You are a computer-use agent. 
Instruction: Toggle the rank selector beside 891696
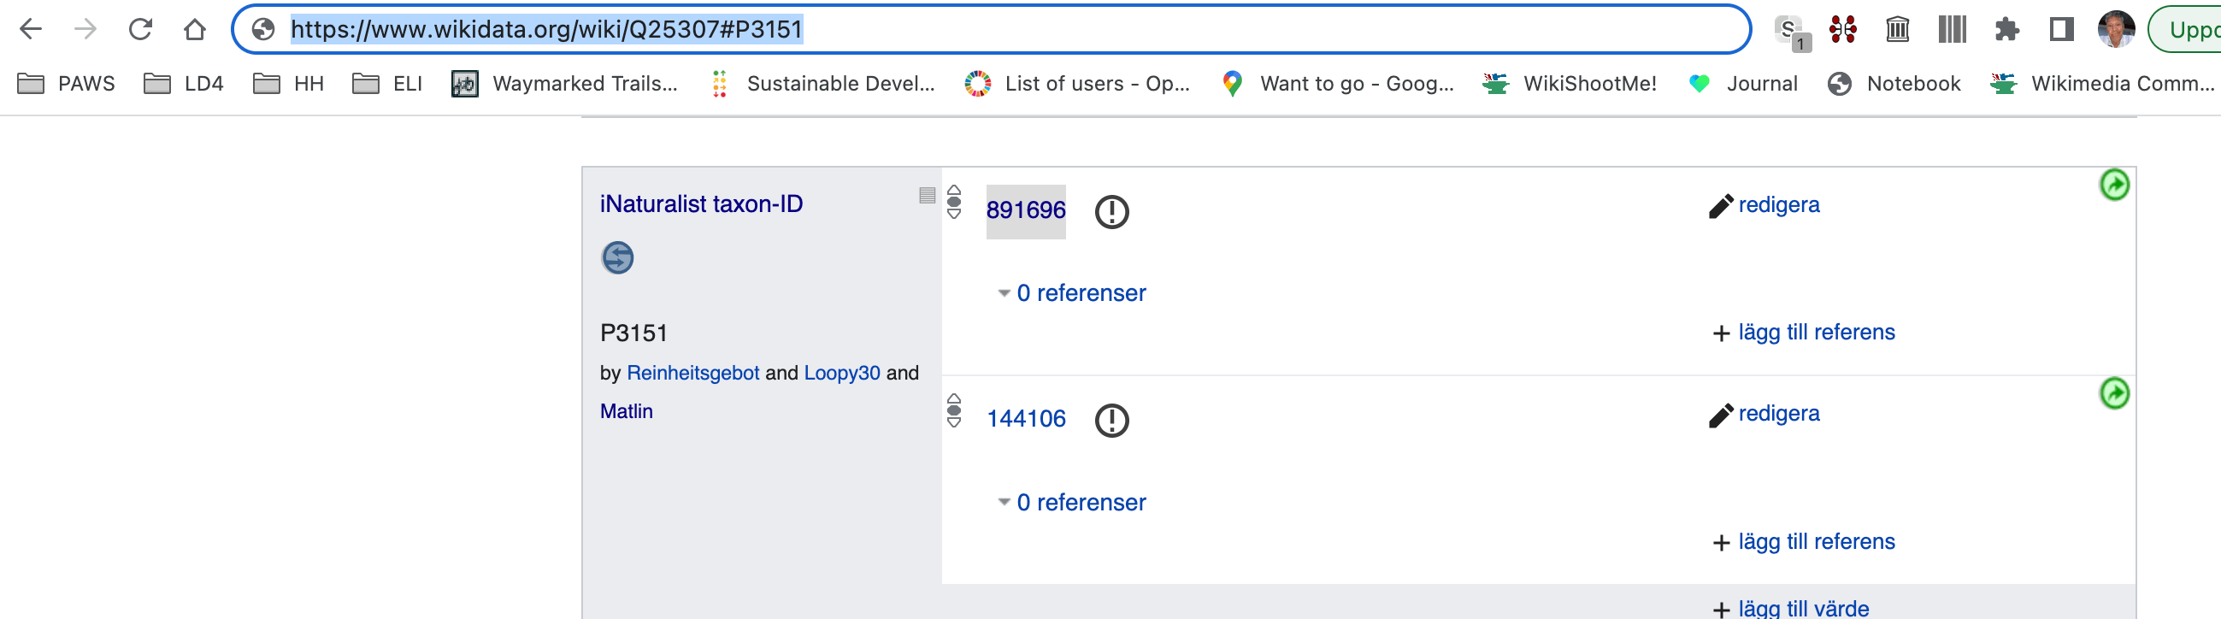(x=953, y=203)
